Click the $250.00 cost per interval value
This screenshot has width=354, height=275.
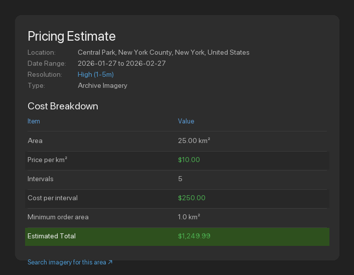point(192,198)
